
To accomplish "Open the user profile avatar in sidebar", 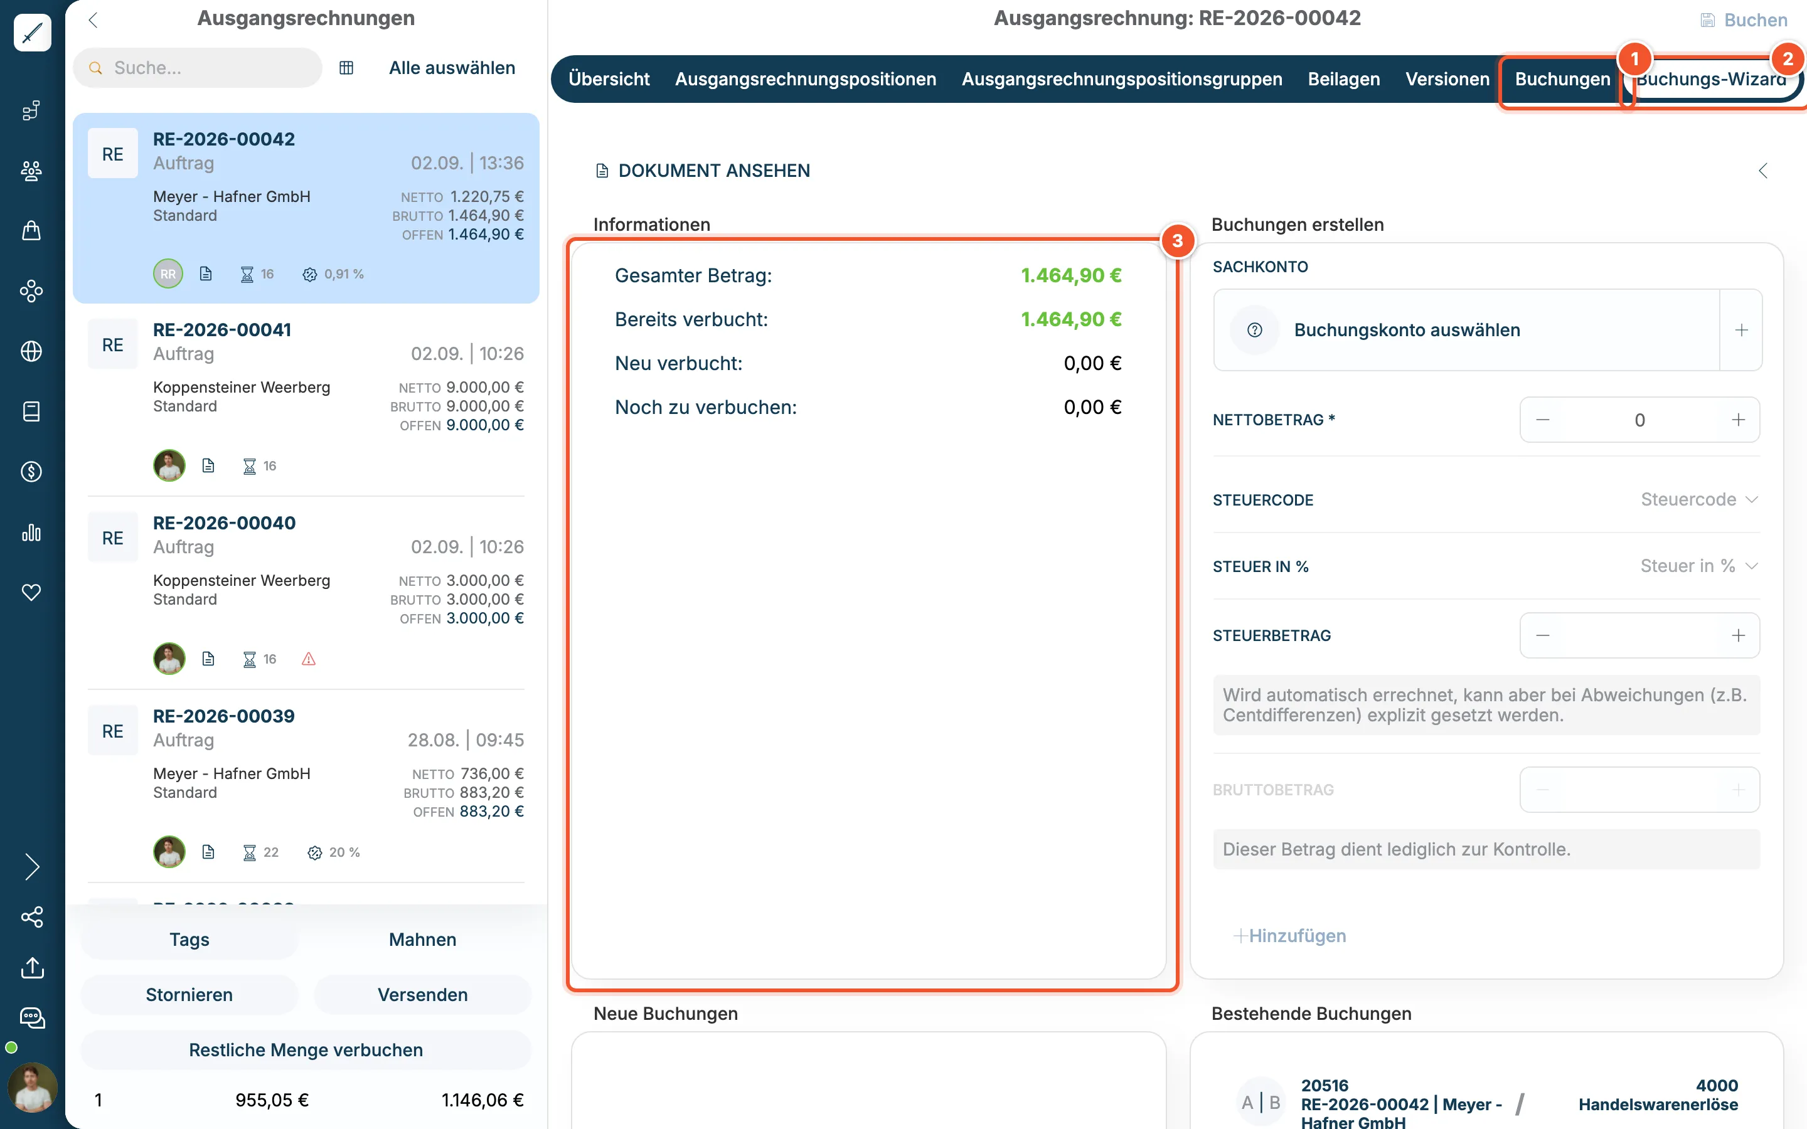I will (x=32, y=1087).
